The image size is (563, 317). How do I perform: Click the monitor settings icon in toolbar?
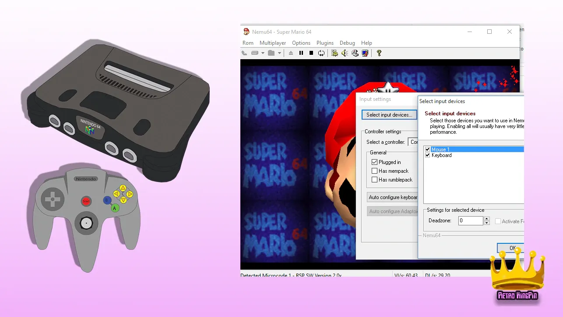[x=365, y=53]
